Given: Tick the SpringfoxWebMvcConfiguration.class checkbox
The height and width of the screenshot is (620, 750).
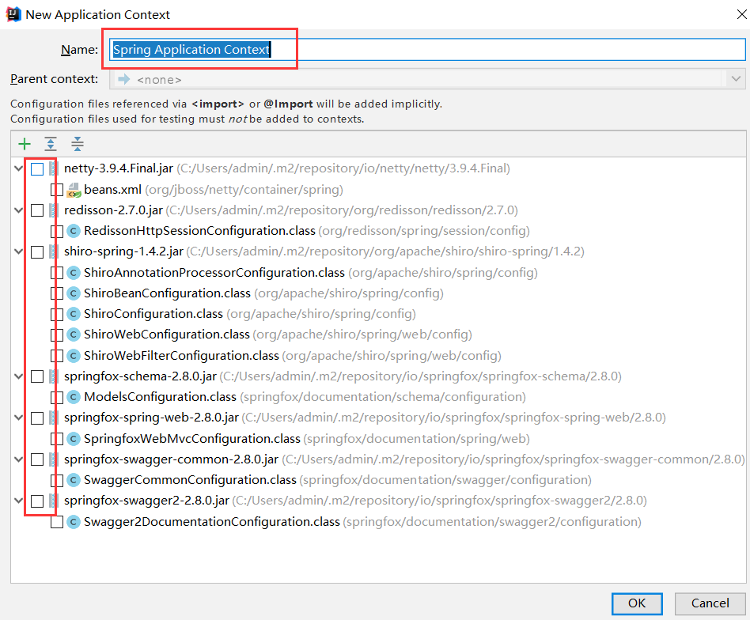Looking at the screenshot, I should (x=57, y=439).
